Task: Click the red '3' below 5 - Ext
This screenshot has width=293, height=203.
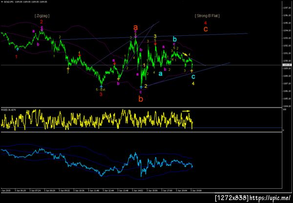Action: (x=101, y=94)
